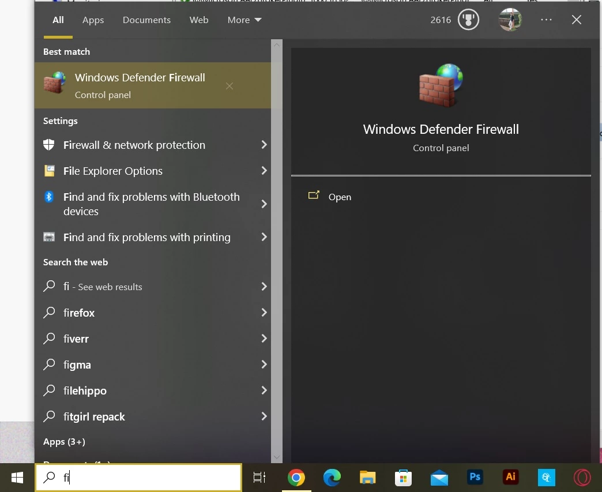Open the Windows Start menu
602x492 pixels.
point(17,478)
